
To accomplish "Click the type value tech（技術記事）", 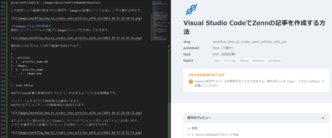I will coord(224,54).
